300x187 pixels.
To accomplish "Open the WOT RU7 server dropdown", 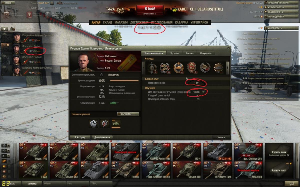I will point(52,3).
